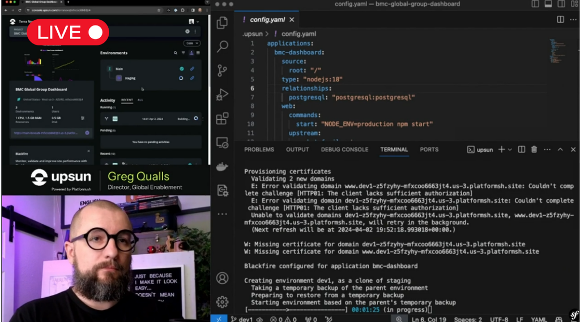This screenshot has width=580, height=322.
Task: Select the TERMINAL panel tab
Action: pyautogui.click(x=394, y=149)
